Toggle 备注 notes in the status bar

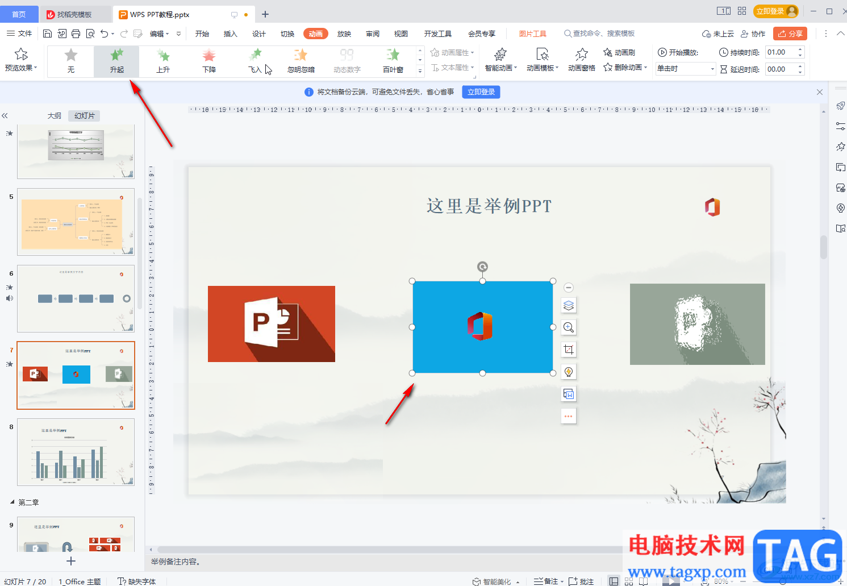coord(546,581)
